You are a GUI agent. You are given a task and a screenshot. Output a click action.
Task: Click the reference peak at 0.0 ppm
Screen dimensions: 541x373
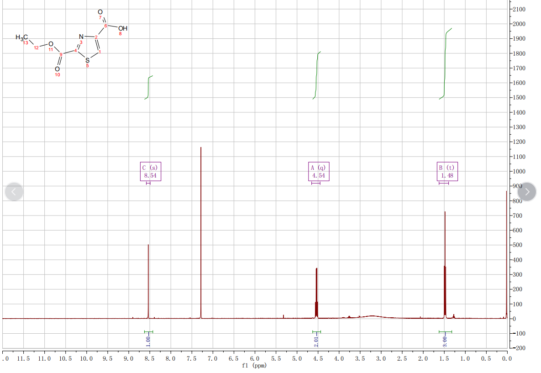click(506, 256)
